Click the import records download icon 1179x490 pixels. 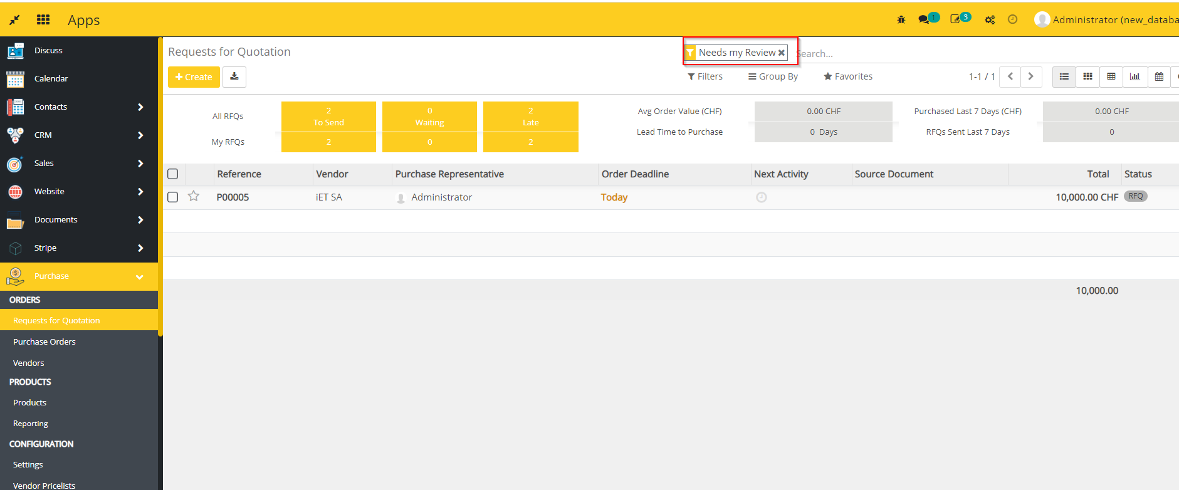point(234,76)
